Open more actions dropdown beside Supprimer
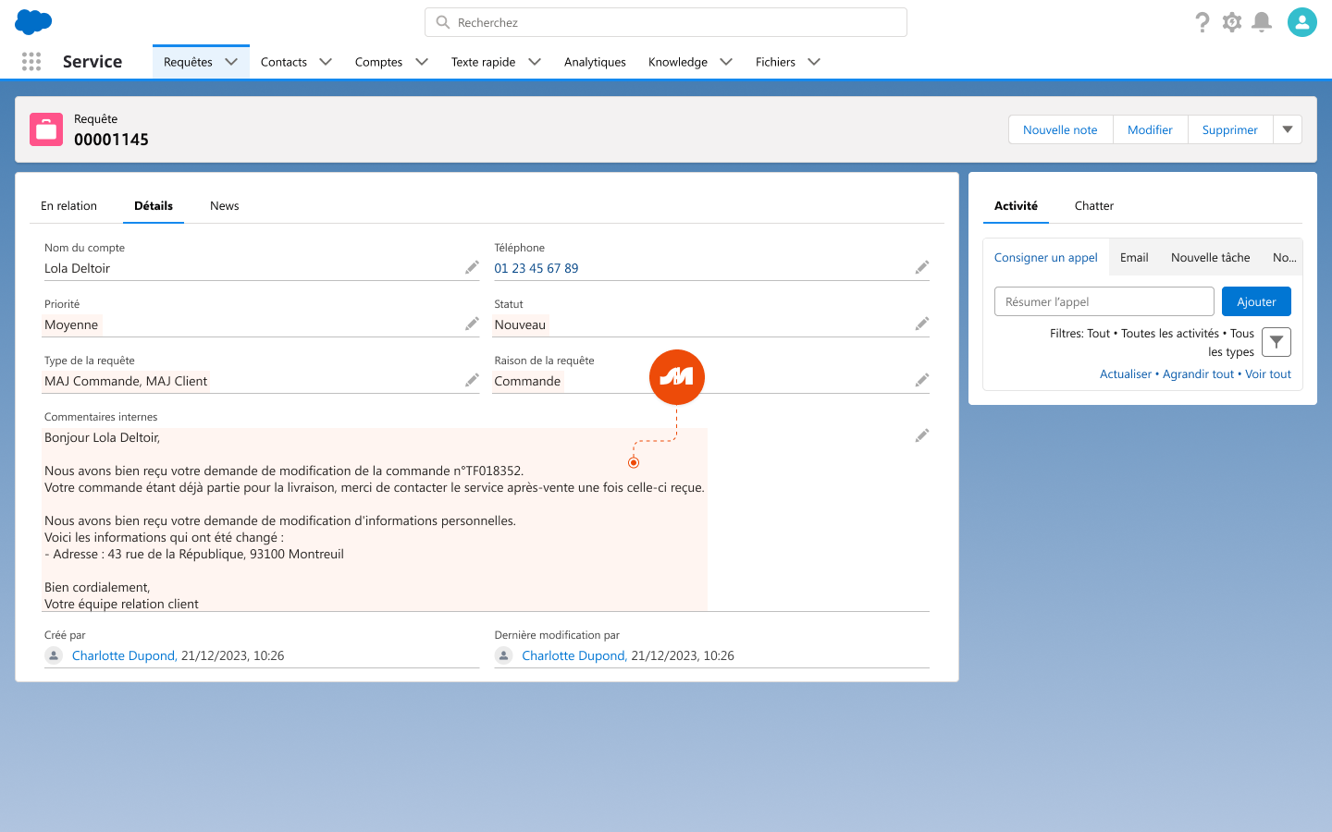The height and width of the screenshot is (832, 1332). 1288,129
